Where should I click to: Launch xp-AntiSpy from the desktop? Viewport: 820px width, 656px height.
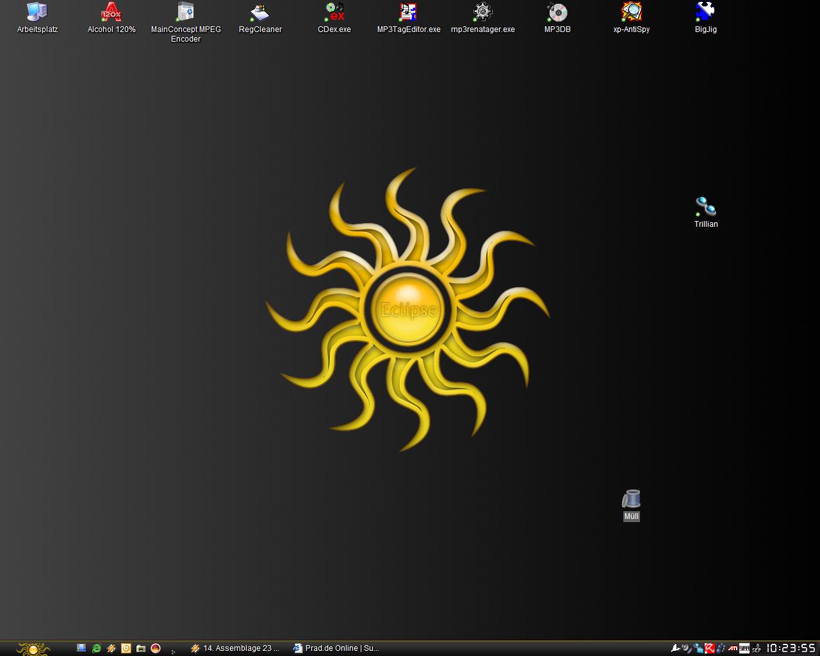(632, 12)
